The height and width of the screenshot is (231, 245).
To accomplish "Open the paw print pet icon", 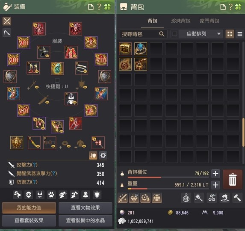I will click(x=51, y=195).
